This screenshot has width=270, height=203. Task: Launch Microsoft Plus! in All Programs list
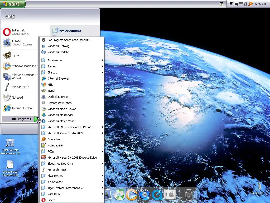coord(72,170)
